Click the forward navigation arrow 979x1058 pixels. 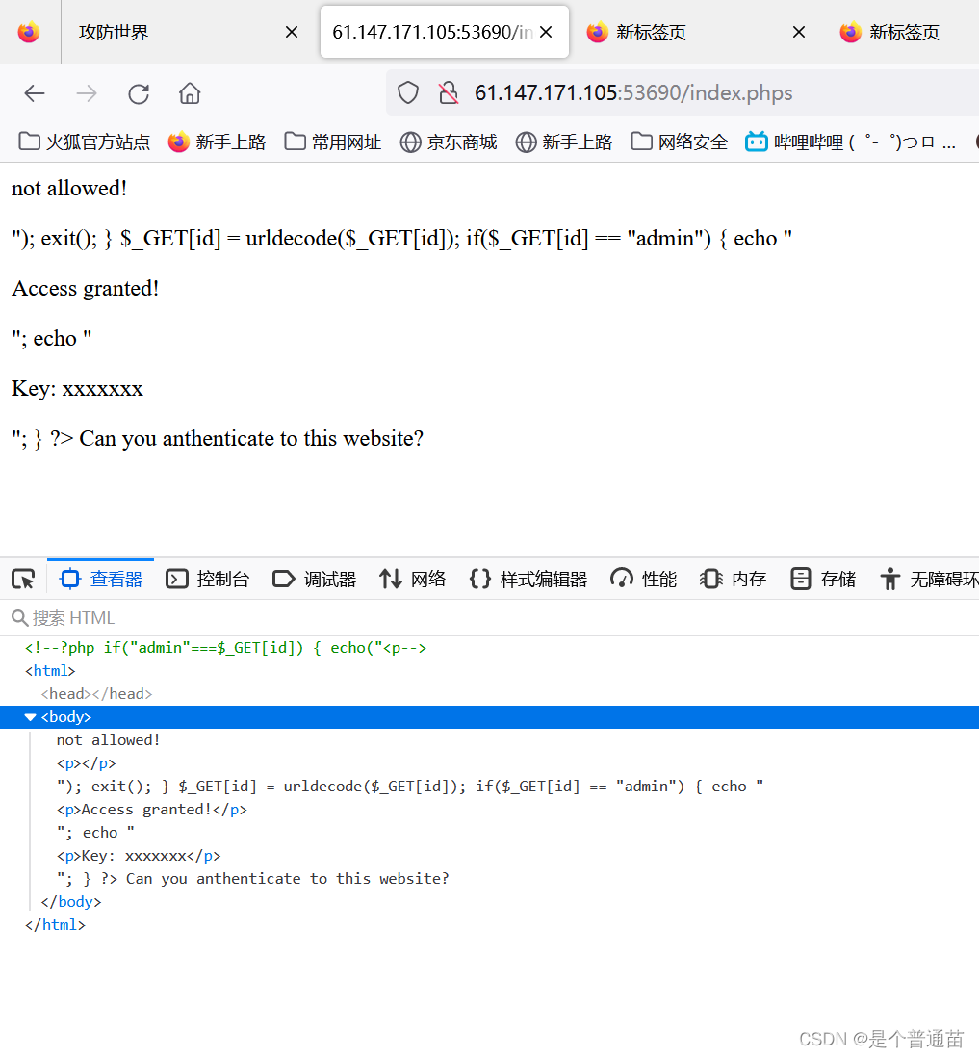click(86, 92)
